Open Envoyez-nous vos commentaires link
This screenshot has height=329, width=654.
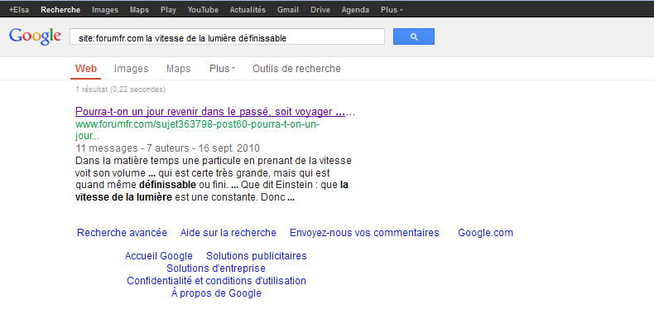click(364, 233)
